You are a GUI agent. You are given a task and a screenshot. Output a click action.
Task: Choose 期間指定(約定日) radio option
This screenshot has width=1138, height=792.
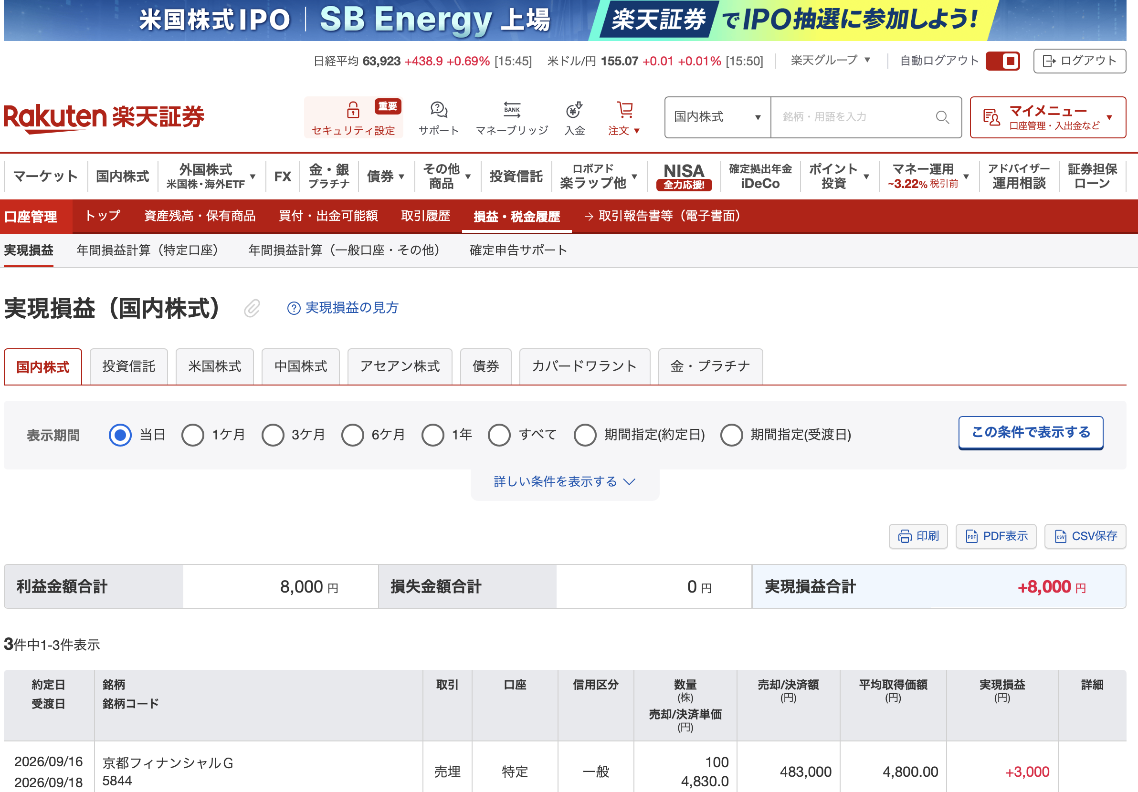585,435
